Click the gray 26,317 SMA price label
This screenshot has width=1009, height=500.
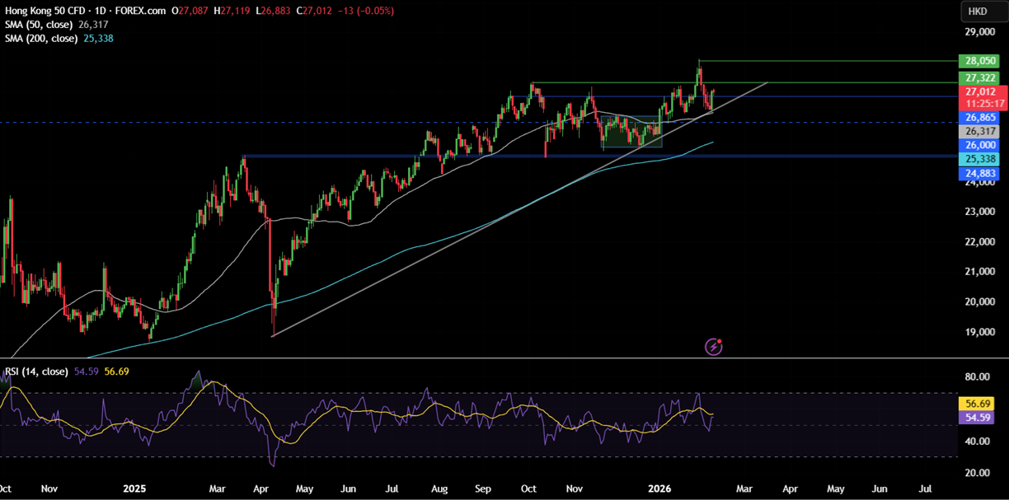979,131
